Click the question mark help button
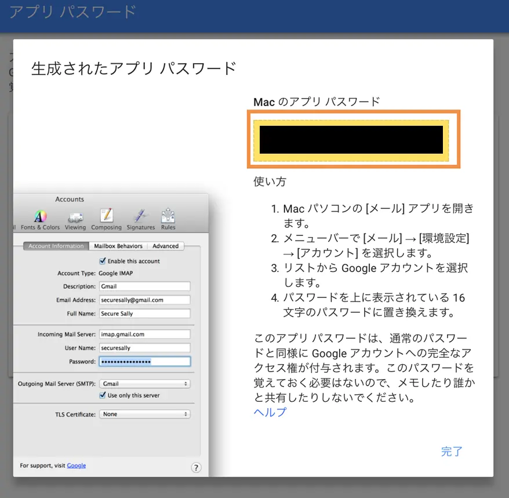 [196, 467]
